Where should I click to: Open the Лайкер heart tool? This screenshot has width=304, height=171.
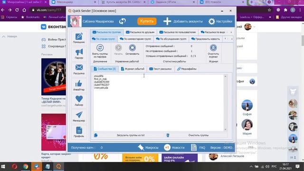(x=79, y=101)
